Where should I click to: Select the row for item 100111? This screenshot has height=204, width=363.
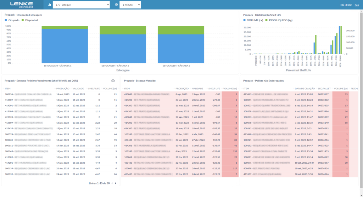61,146
